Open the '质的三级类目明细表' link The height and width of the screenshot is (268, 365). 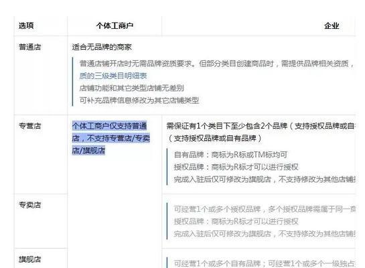pos(113,76)
